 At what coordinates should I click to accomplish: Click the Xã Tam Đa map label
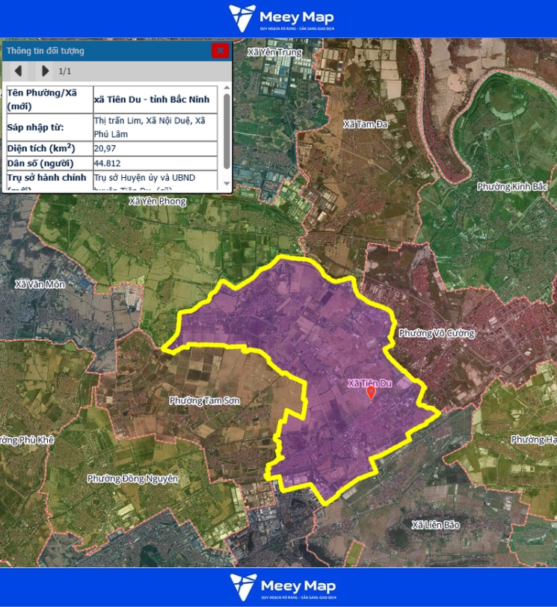(x=366, y=124)
